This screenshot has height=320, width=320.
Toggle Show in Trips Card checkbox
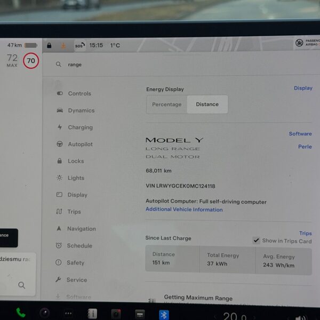[256, 241]
